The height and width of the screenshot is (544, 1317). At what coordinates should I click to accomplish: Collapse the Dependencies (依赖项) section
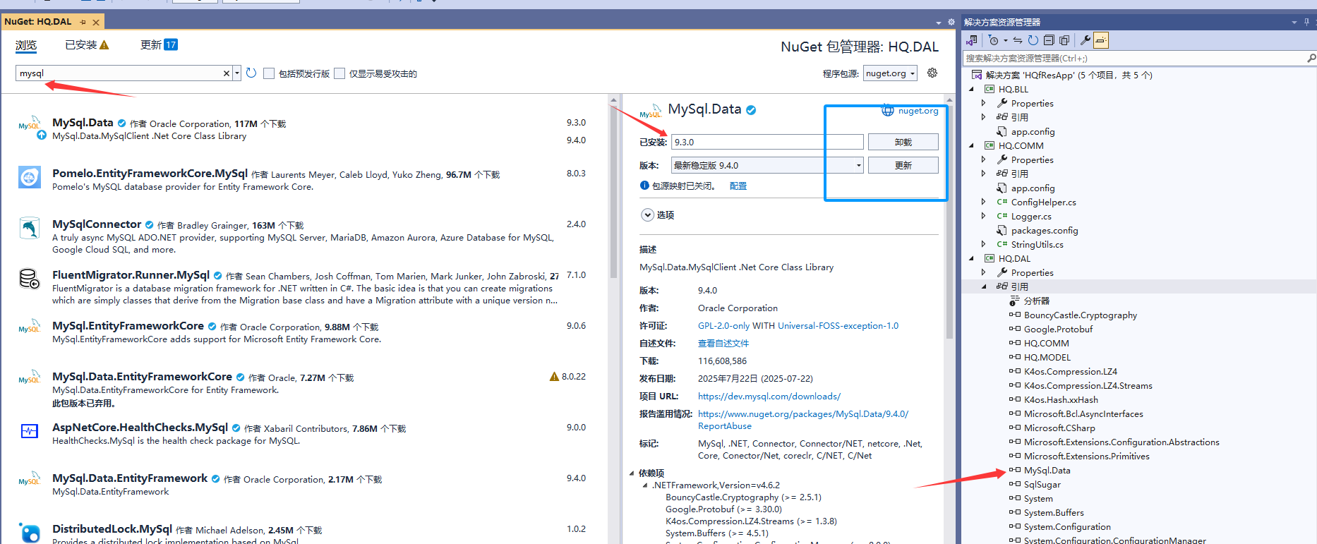tap(632, 473)
